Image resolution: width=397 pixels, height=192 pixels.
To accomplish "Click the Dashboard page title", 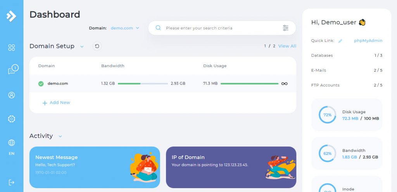I will [55, 14].
